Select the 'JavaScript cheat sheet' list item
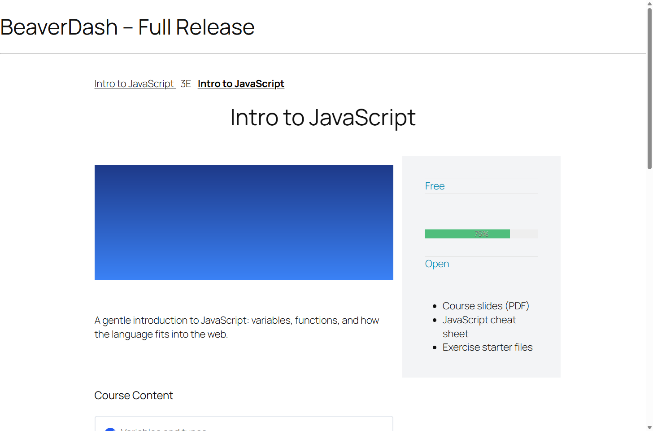 pos(479,327)
